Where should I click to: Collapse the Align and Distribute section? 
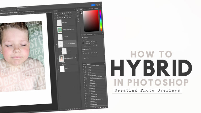point(82,49)
